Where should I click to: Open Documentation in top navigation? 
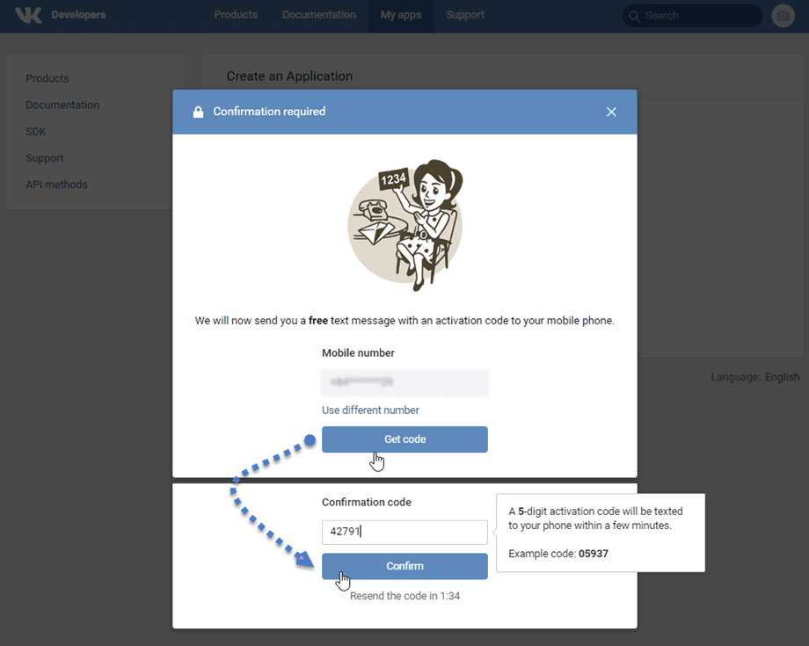(x=319, y=15)
